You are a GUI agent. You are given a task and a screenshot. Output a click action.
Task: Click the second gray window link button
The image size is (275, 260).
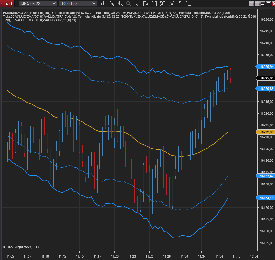257,4
